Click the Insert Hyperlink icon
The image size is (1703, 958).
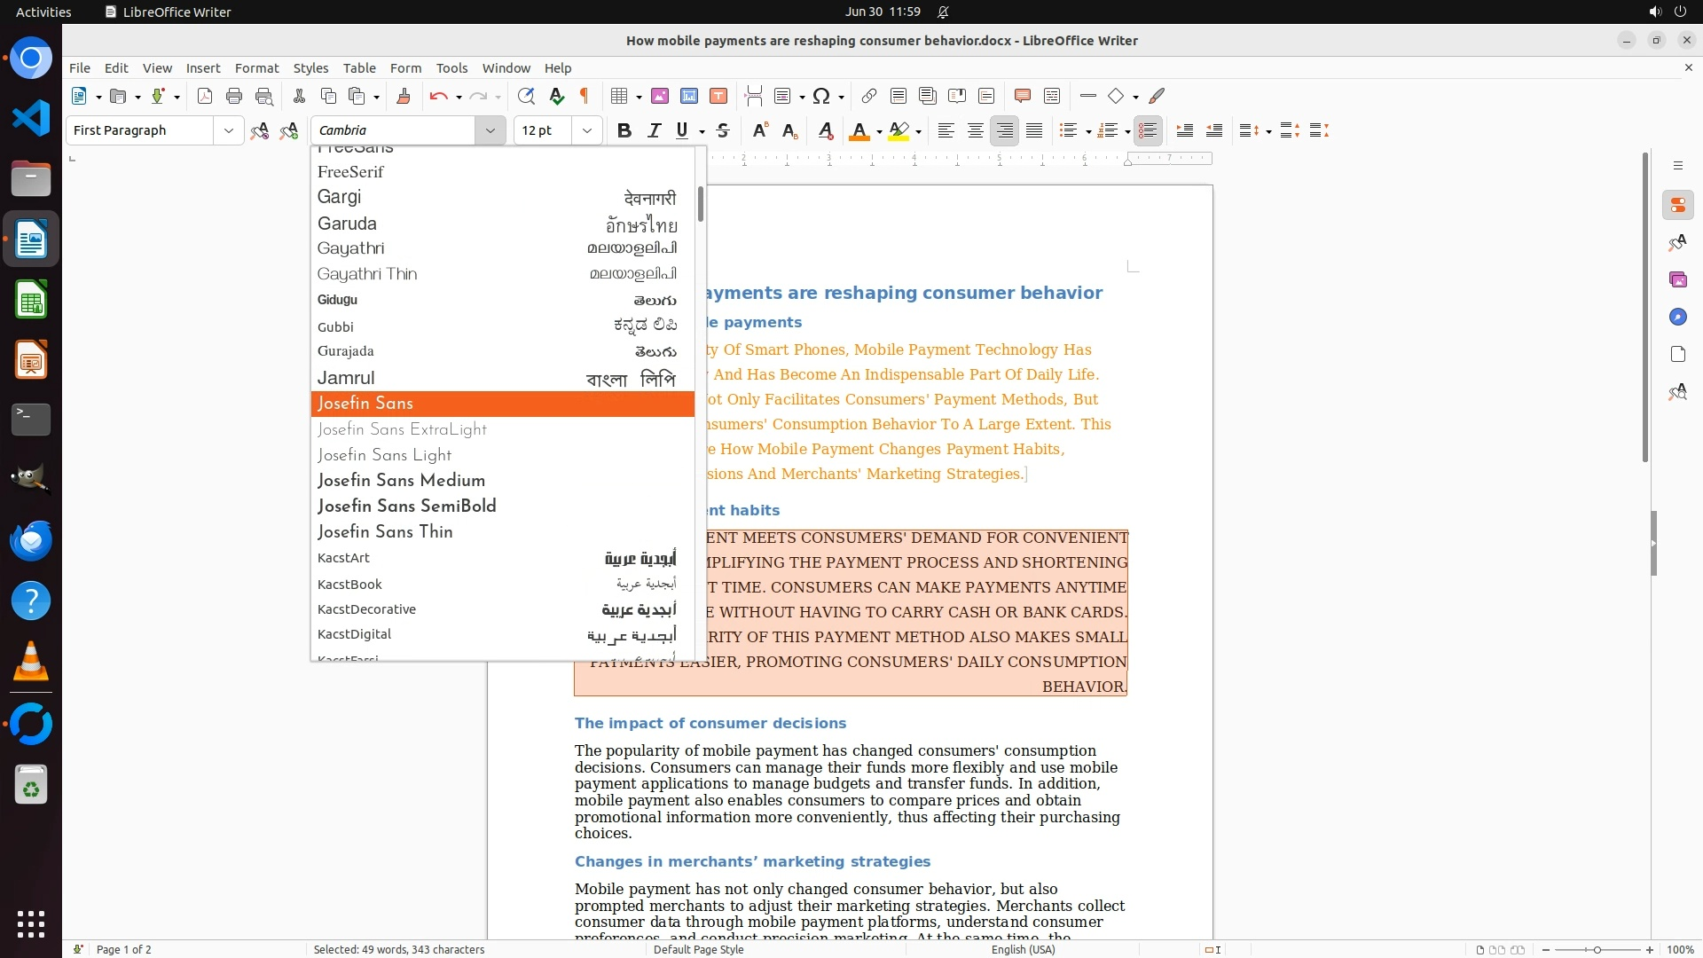869,96
